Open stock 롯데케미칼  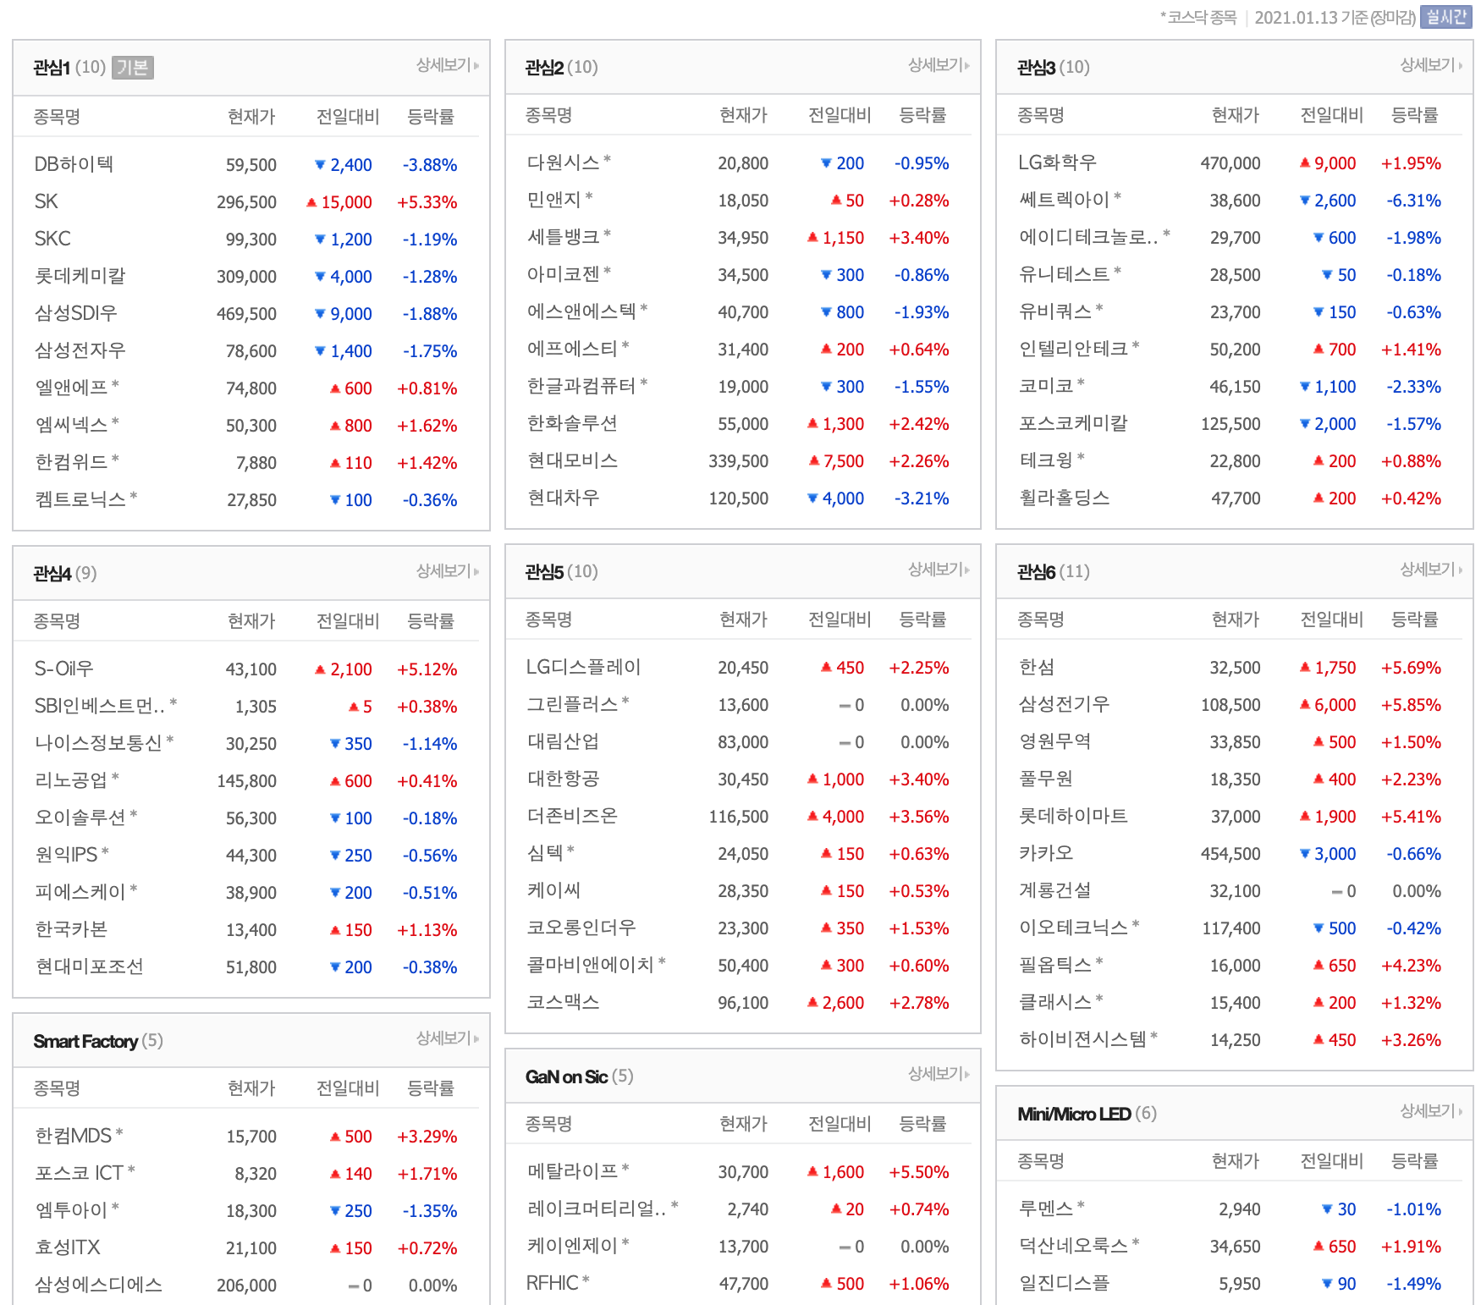pyautogui.click(x=80, y=276)
